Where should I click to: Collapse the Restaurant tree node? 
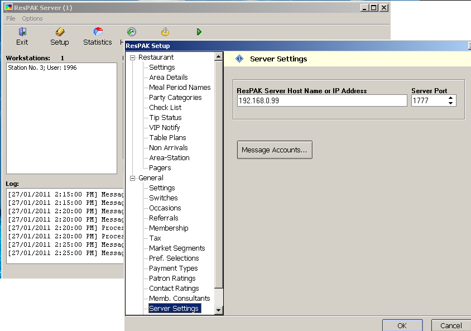pos(132,57)
